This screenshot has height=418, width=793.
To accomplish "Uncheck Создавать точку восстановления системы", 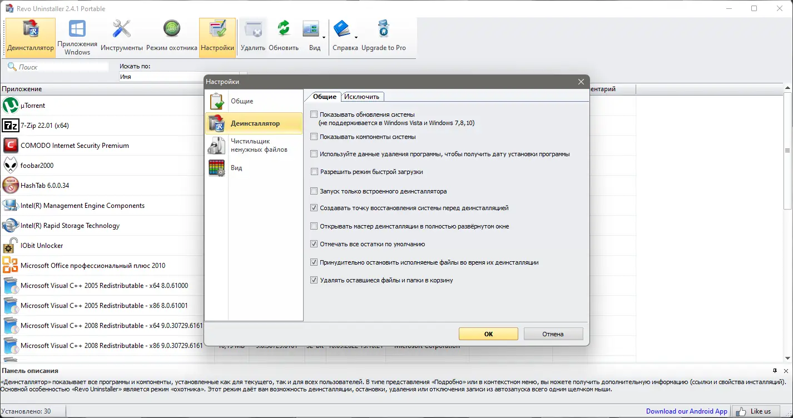I will coord(314,208).
